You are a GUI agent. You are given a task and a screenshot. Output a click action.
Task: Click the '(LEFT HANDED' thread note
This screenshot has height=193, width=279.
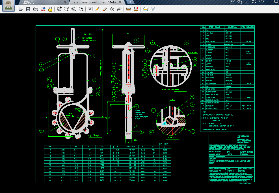pyautogui.click(x=87, y=38)
